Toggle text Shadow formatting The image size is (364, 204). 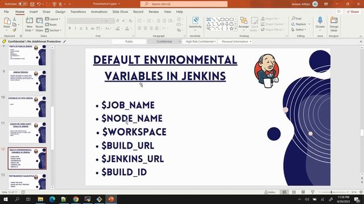point(86,28)
